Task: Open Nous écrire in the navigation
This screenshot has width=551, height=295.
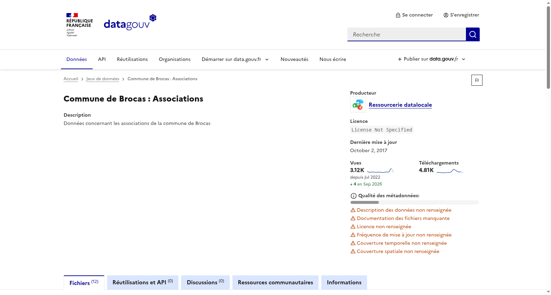Action: [333, 59]
